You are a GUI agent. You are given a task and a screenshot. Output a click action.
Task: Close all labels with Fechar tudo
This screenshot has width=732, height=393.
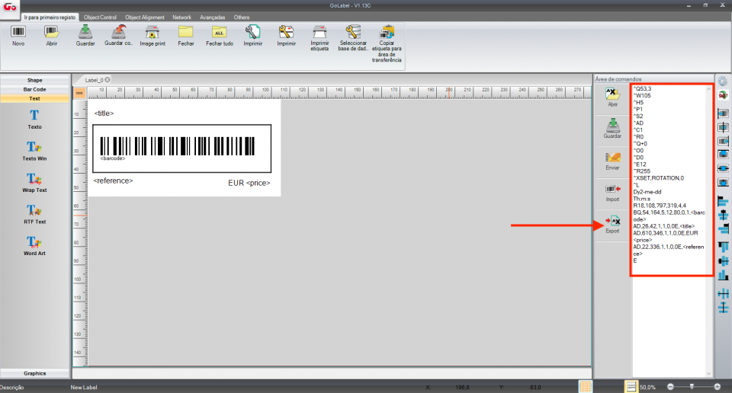[x=220, y=33]
